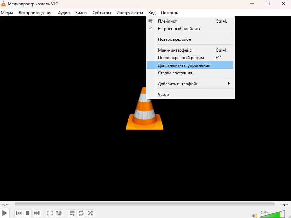The height and width of the screenshot is (218, 291).
Task: Adjust the volume slider at 100%
Action: pyautogui.click(x=272, y=214)
